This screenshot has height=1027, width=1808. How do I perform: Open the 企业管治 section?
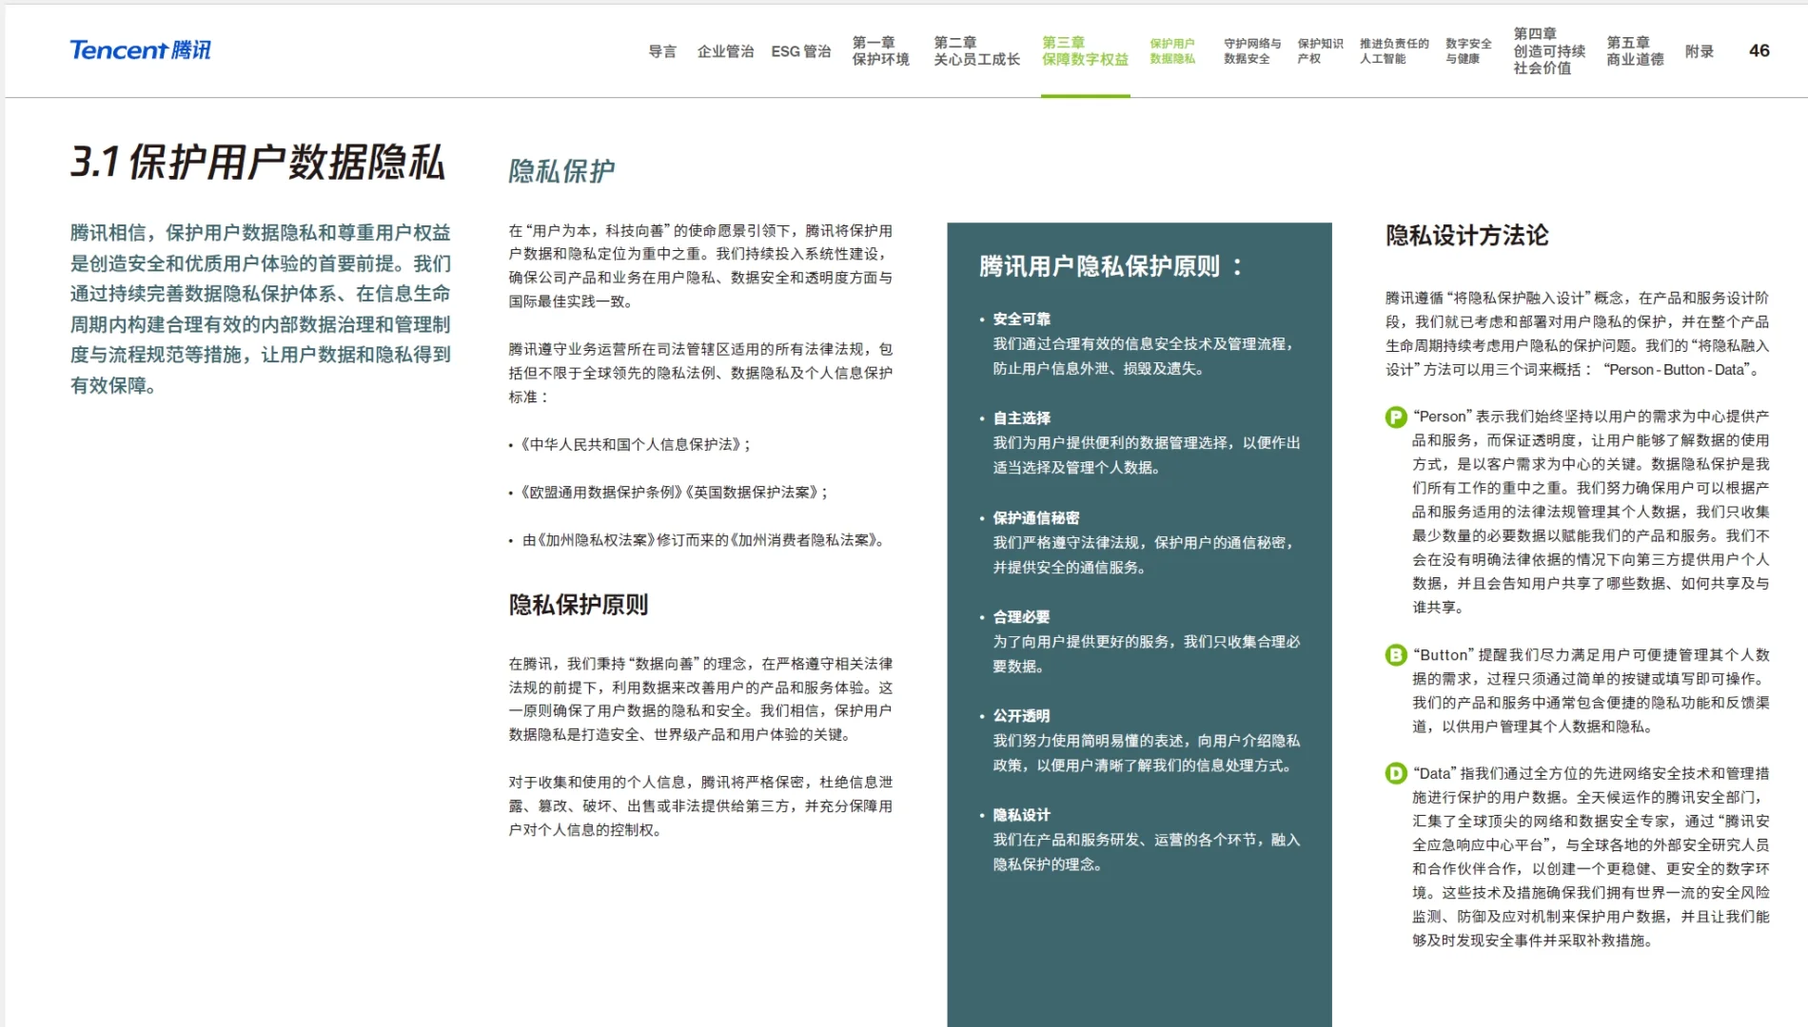pyautogui.click(x=727, y=52)
